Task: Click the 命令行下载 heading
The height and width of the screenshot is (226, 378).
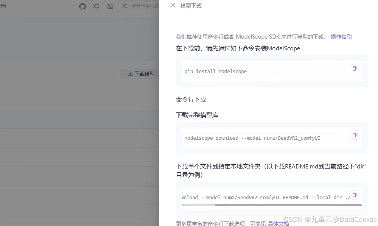Action: click(191, 100)
